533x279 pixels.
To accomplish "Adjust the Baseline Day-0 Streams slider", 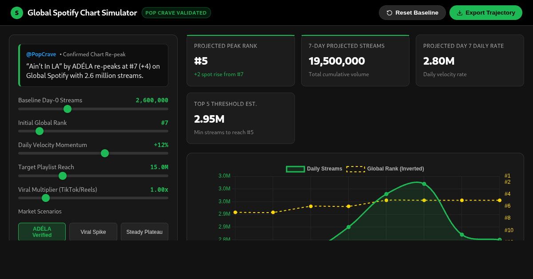I will click(x=93, y=109).
